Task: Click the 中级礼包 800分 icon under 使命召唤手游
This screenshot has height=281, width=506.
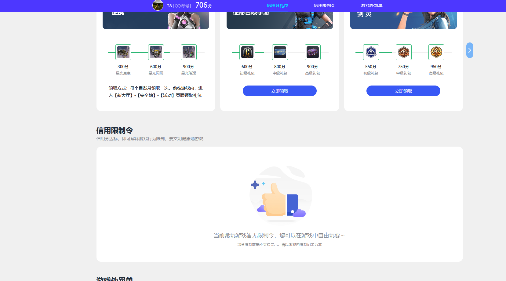Action: point(280,52)
